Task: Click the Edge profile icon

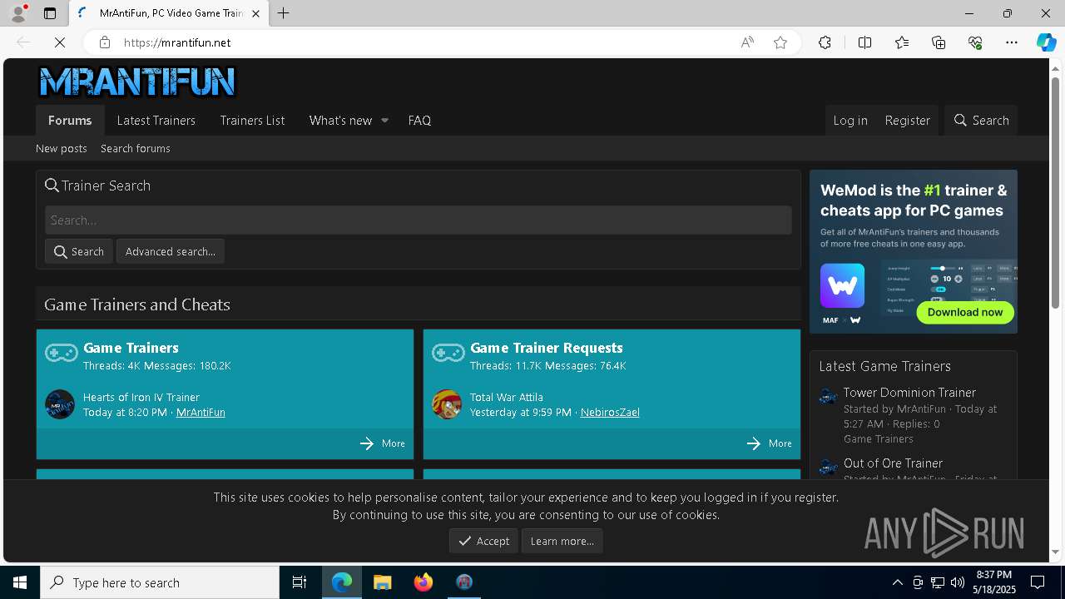Action: (18, 13)
